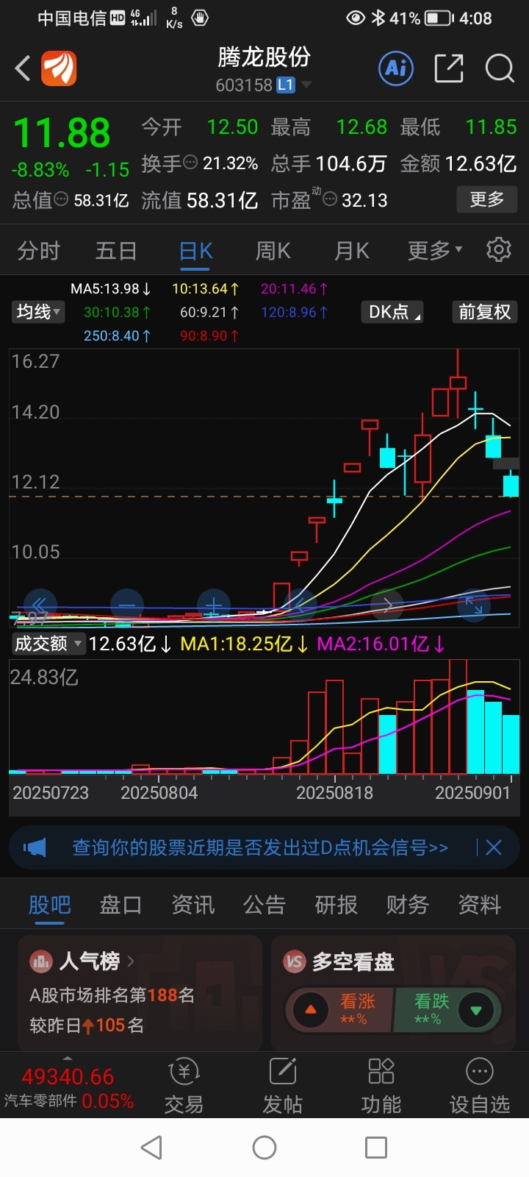Tap the share icon in the header
529x1177 pixels.
[449, 68]
